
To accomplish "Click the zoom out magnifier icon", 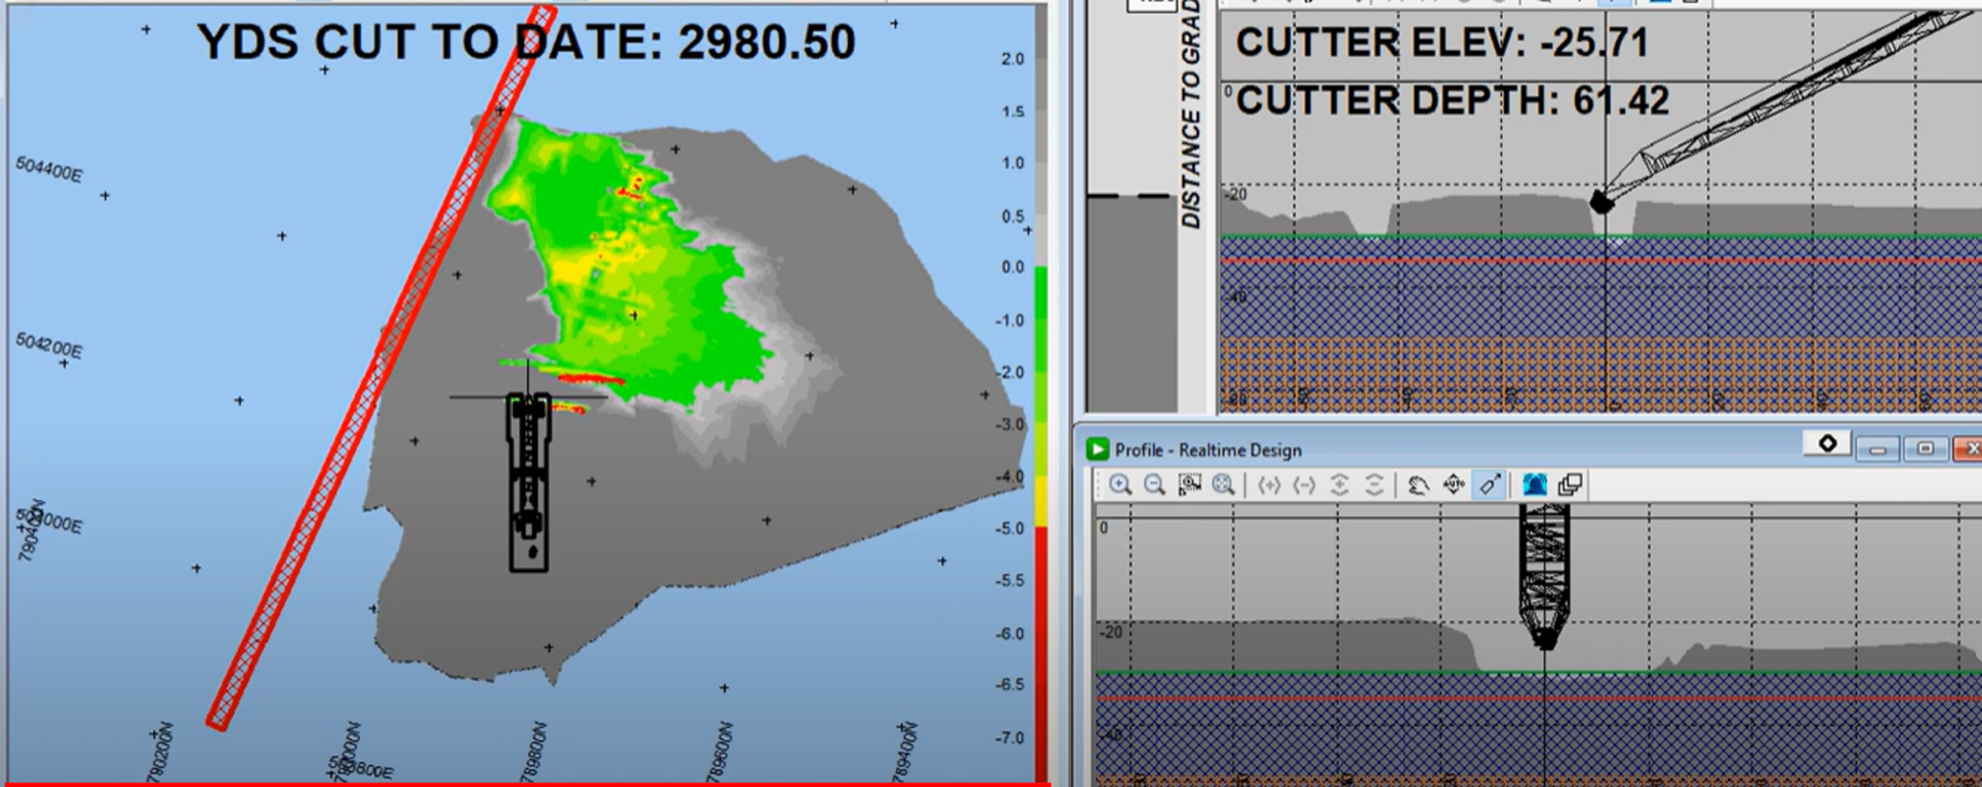I will pyautogui.click(x=1154, y=485).
